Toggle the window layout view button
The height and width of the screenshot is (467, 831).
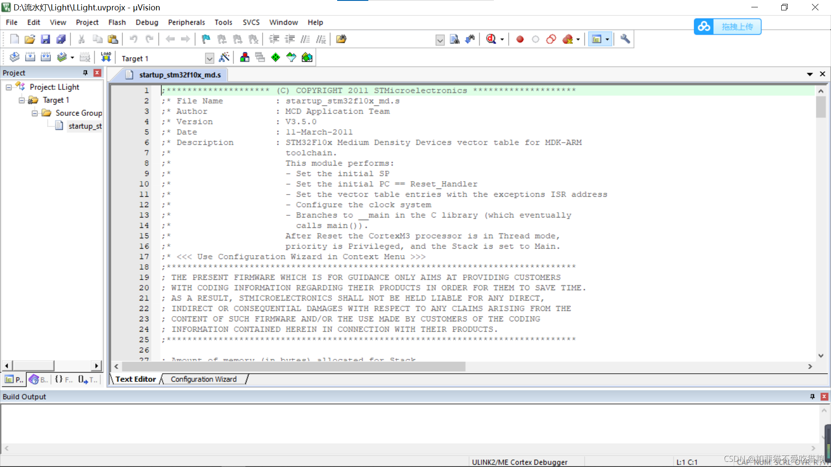[x=597, y=39]
